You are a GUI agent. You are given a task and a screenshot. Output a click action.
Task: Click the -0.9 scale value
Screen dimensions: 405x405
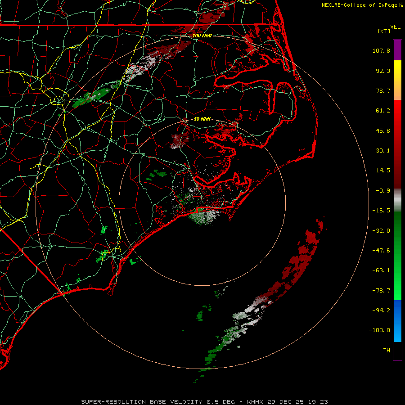pos(383,191)
